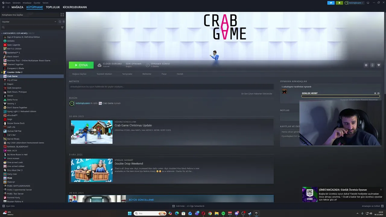Go to the Topluluk tab

click(53, 7)
